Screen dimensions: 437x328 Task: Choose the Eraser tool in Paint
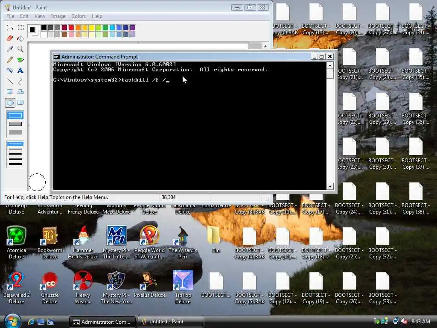[x=10, y=38]
